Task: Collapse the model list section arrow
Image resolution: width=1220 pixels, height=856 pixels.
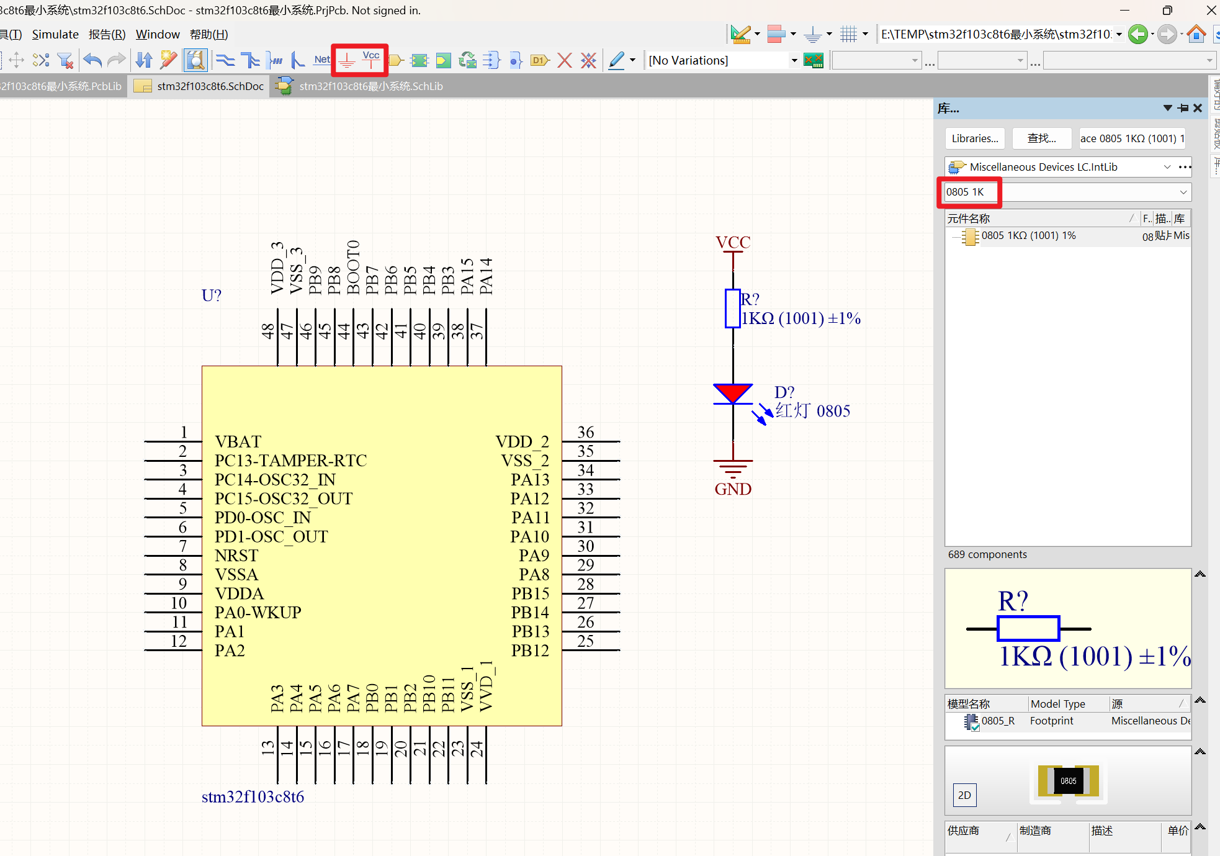Action: pos(1200,700)
